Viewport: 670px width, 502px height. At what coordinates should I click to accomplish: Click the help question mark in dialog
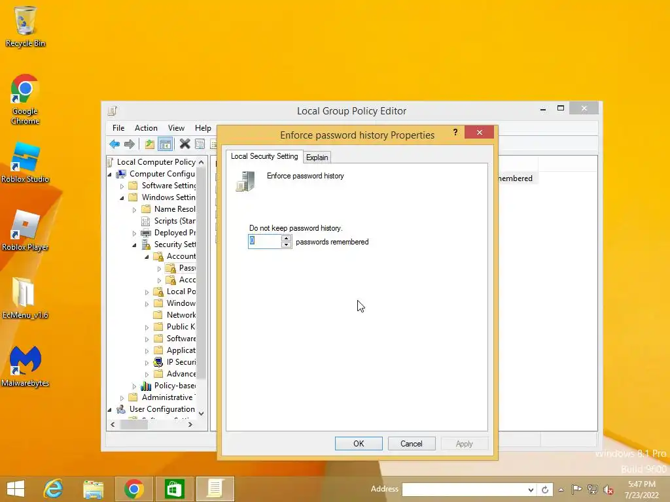455,132
